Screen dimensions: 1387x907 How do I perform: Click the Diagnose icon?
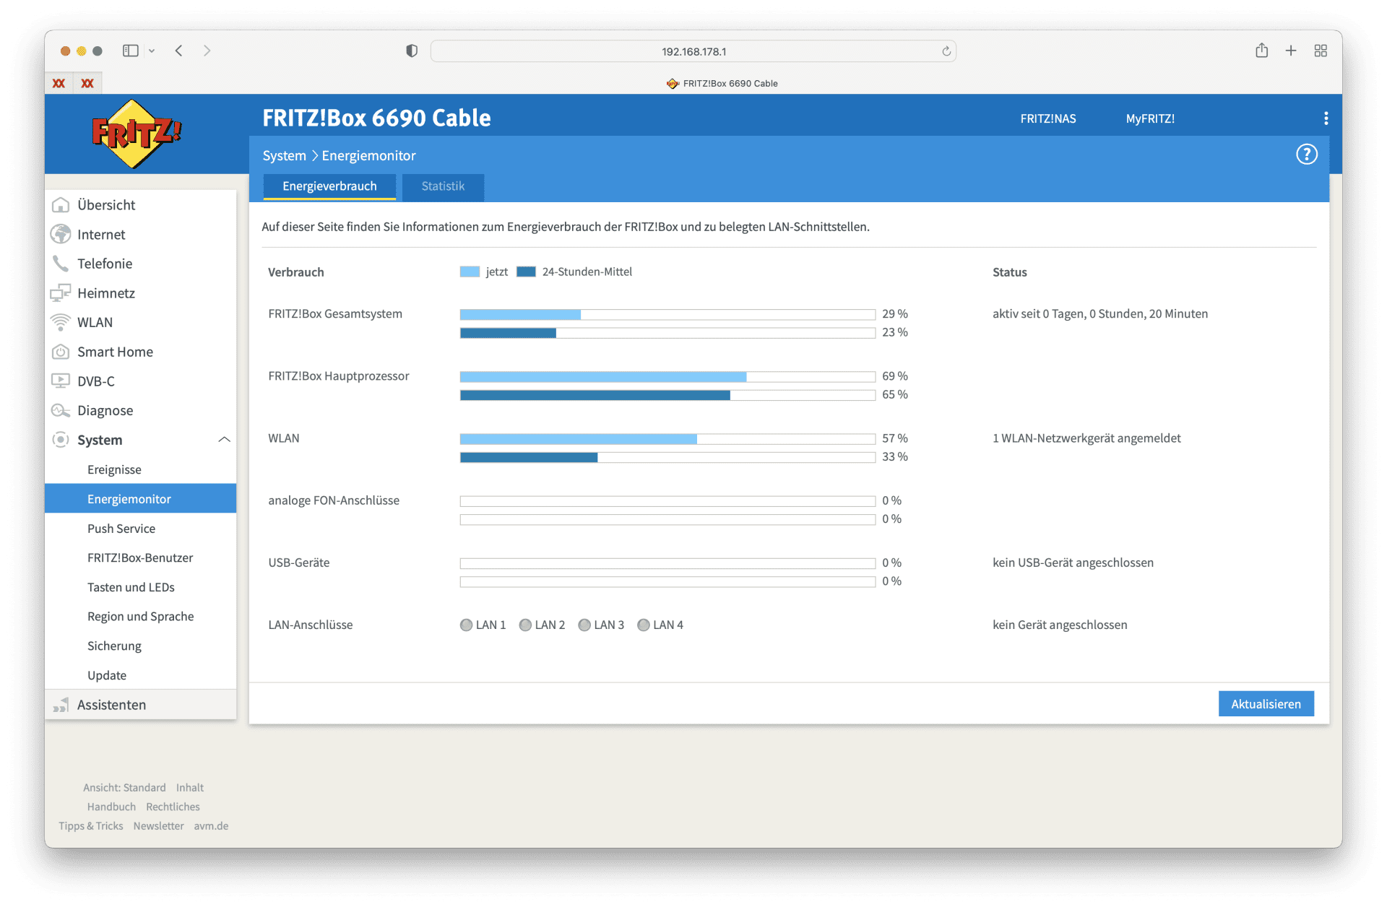tap(61, 410)
